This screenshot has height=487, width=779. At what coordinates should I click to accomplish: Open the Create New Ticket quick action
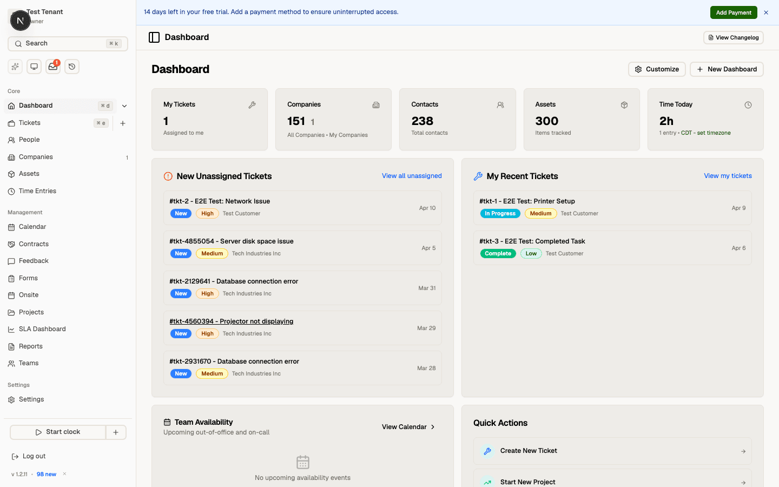point(612,451)
